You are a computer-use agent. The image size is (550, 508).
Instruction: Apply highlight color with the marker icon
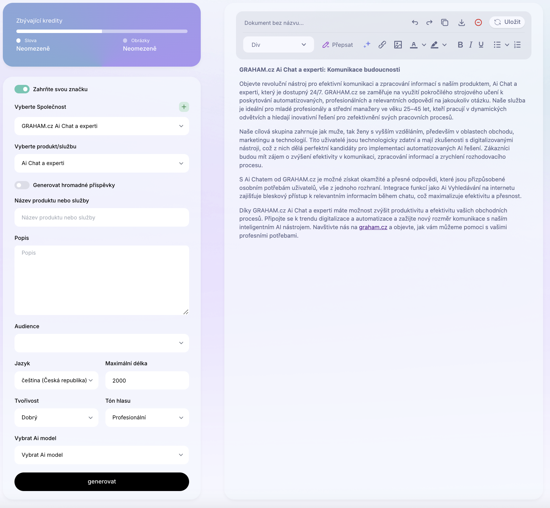(435, 45)
